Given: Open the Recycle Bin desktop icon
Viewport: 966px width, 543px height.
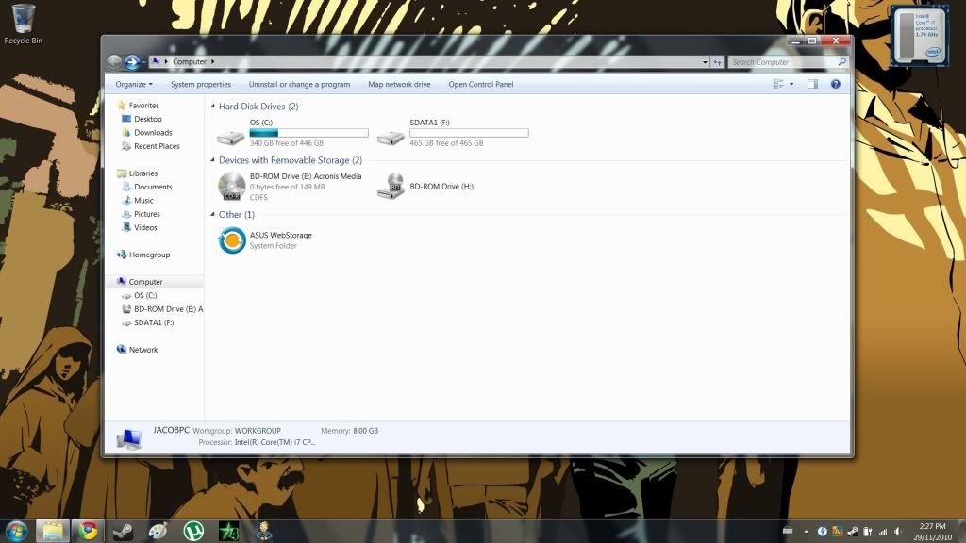Looking at the screenshot, I should point(23,25).
